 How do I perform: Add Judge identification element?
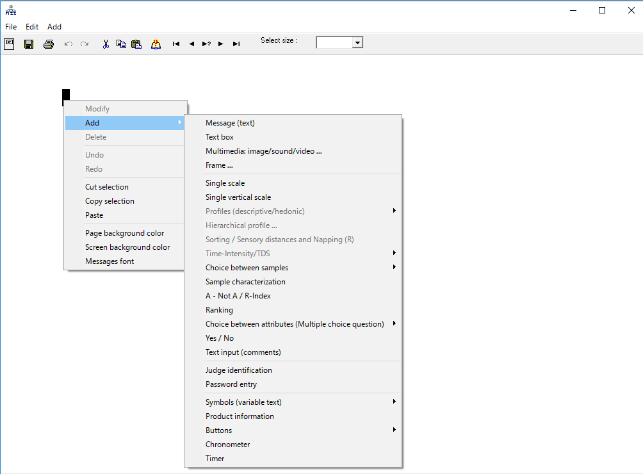293,370
